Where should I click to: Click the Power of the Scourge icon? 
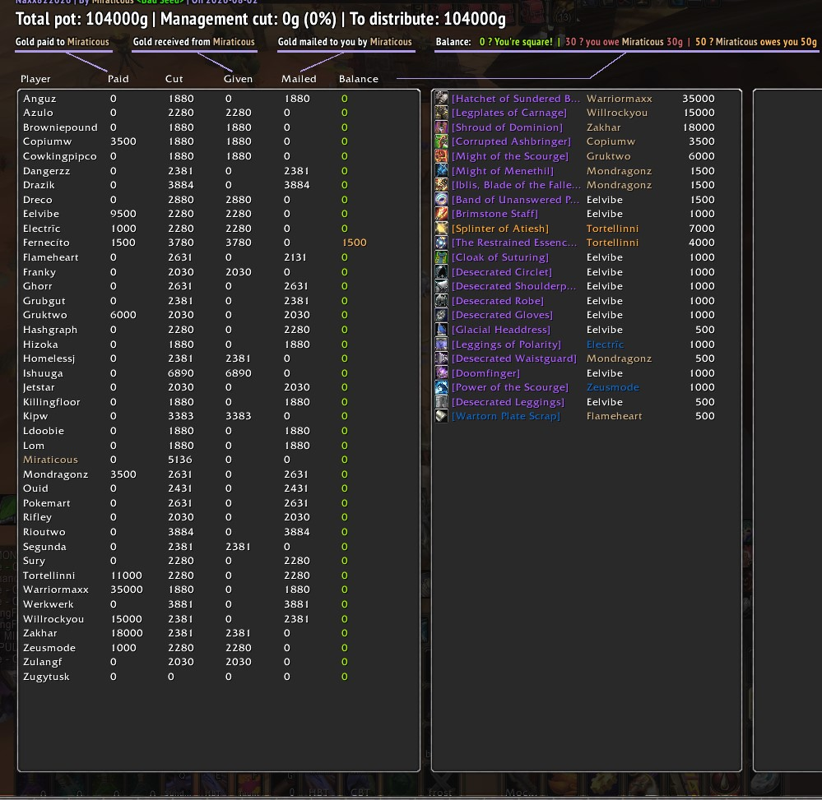(441, 387)
